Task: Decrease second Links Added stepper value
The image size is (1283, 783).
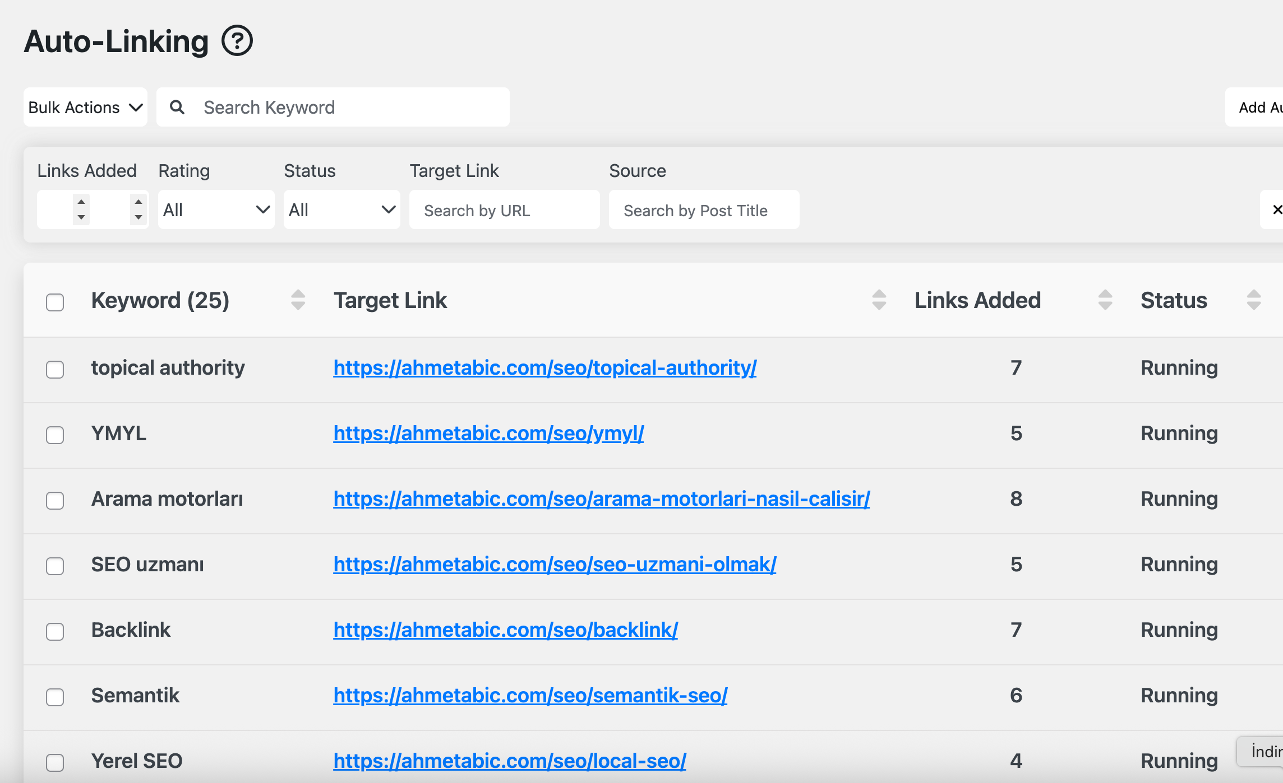Action: [x=139, y=217]
